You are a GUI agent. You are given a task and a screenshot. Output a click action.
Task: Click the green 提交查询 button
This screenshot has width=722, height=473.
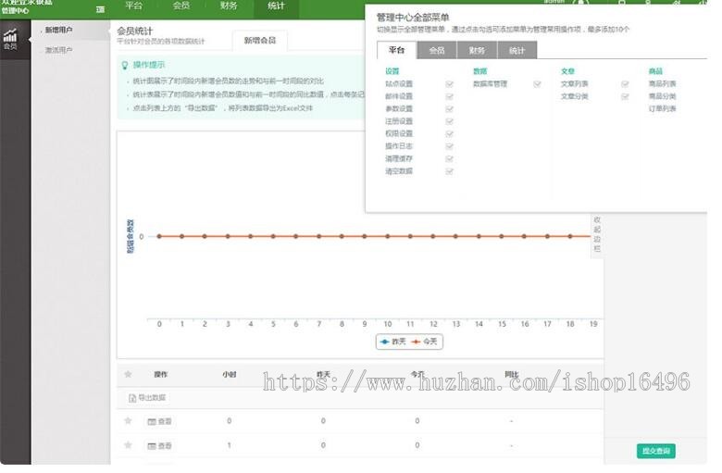pyautogui.click(x=656, y=451)
